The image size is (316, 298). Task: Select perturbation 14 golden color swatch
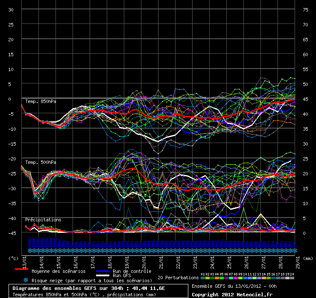[264, 278]
